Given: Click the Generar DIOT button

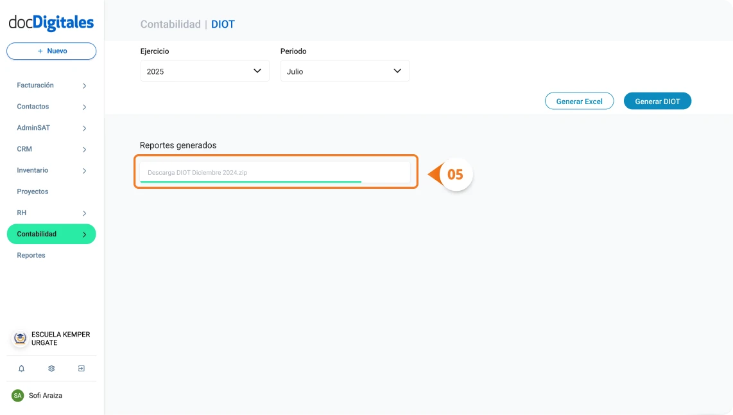Looking at the screenshot, I should pos(657,101).
